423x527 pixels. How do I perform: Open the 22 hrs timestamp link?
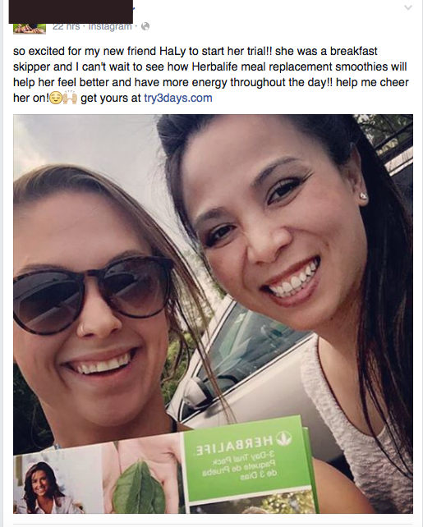tap(67, 26)
